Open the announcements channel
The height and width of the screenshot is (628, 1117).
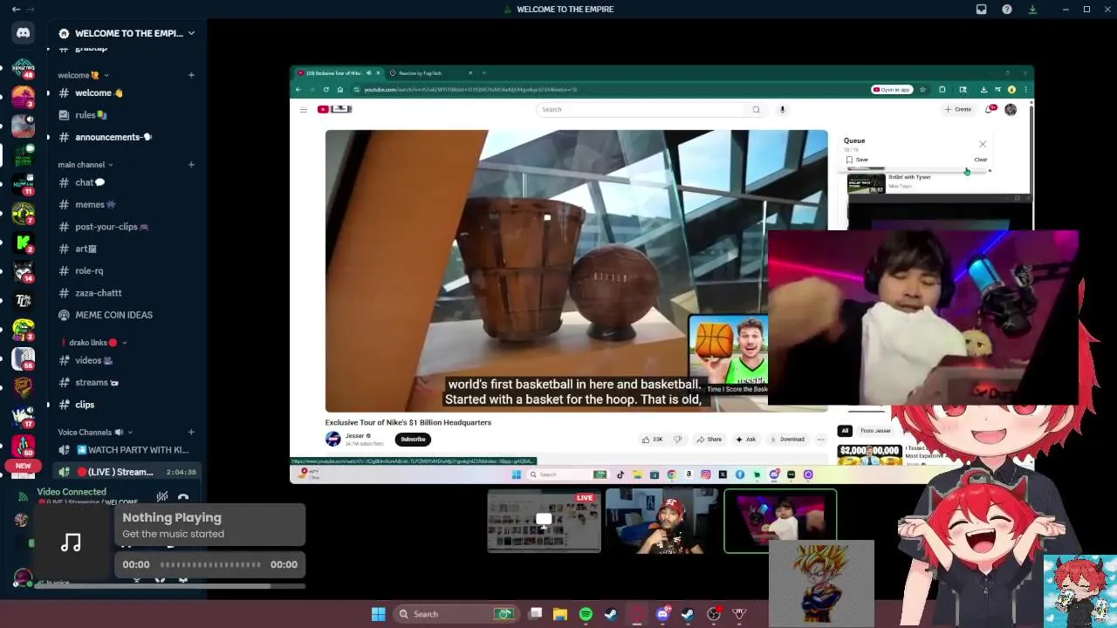(x=126, y=137)
